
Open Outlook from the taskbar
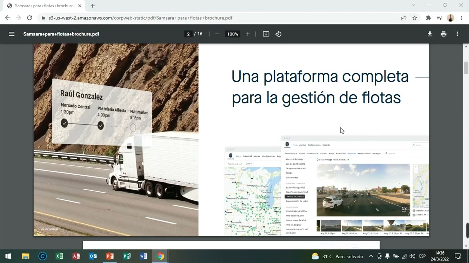[x=93, y=256]
